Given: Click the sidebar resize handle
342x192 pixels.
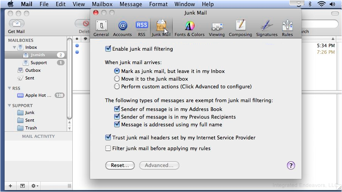Looking at the screenshot, I should click(69, 186).
